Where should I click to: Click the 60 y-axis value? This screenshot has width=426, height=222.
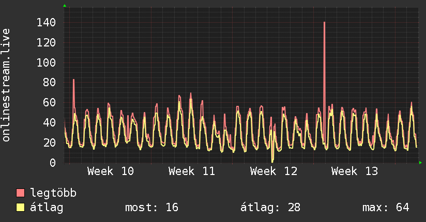click(50, 103)
